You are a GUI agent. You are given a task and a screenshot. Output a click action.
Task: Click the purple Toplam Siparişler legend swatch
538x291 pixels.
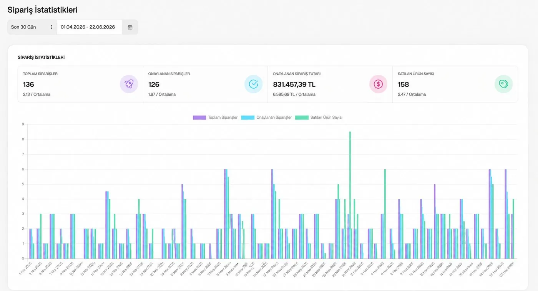click(x=199, y=117)
